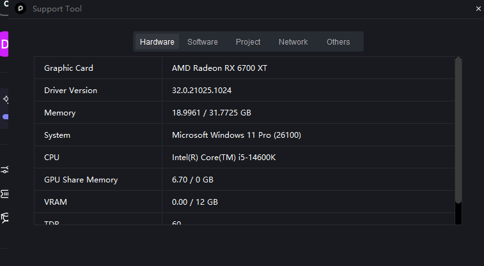
Task: Close the Support Tool window
Action: 478,9
